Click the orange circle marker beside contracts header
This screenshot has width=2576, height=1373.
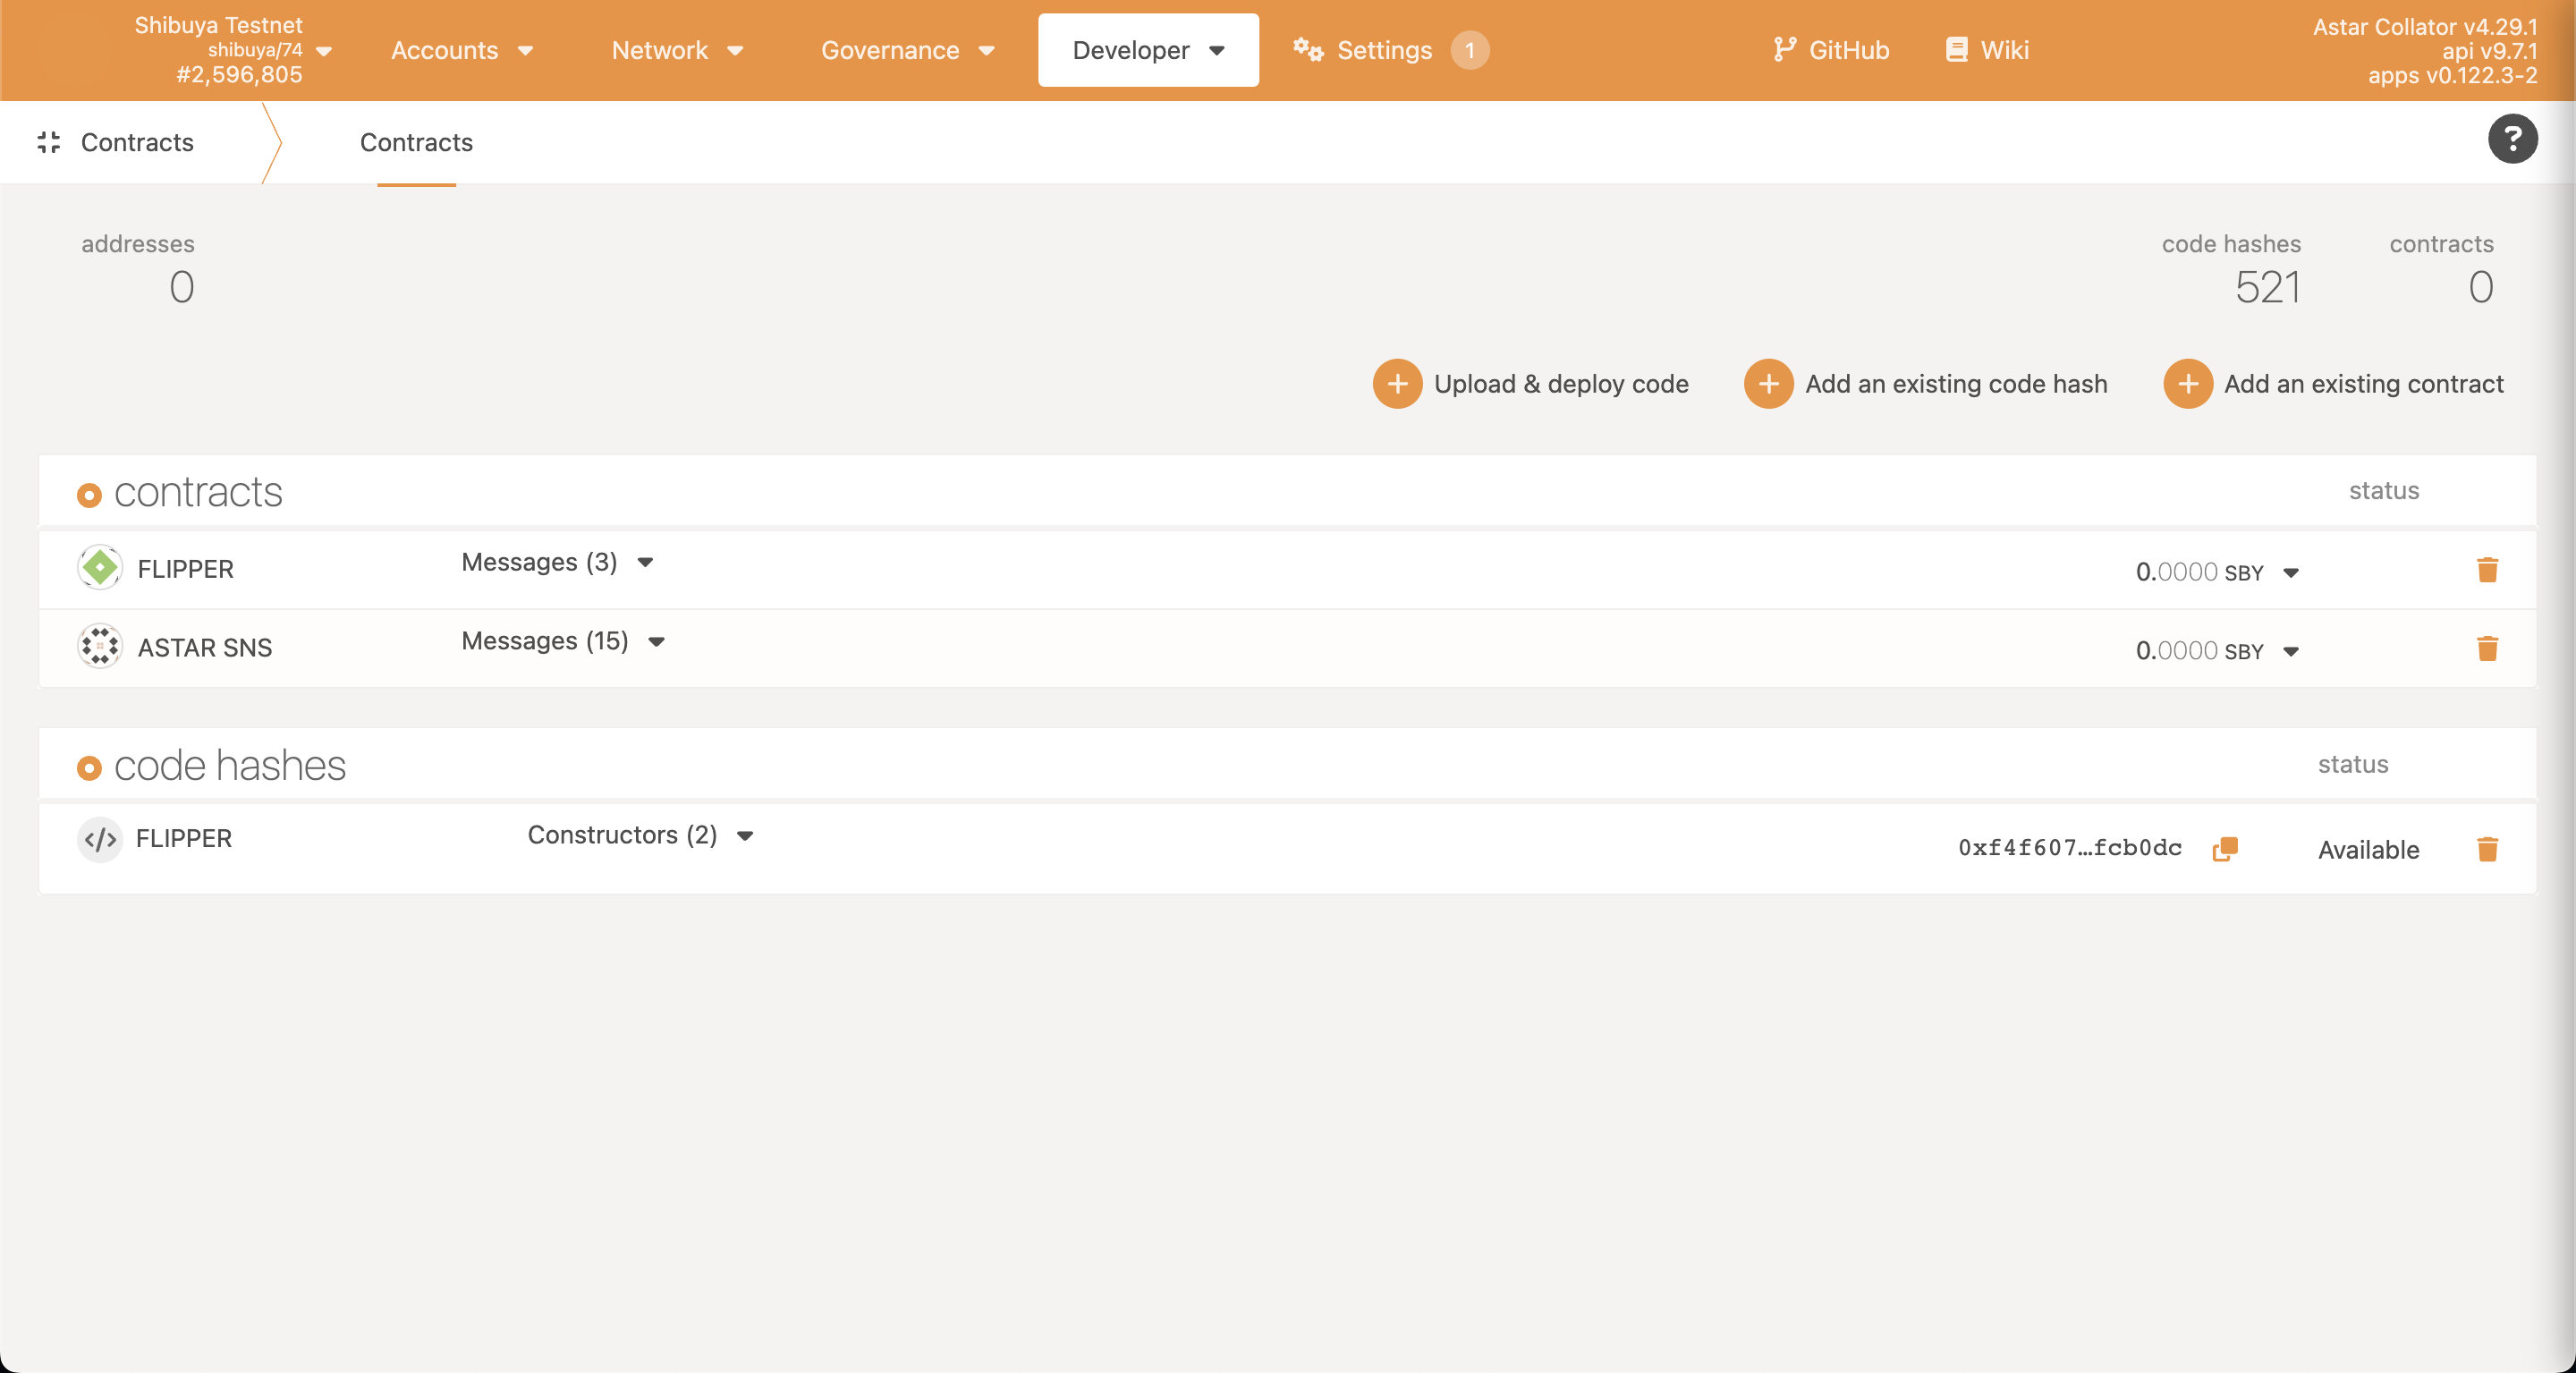click(89, 495)
